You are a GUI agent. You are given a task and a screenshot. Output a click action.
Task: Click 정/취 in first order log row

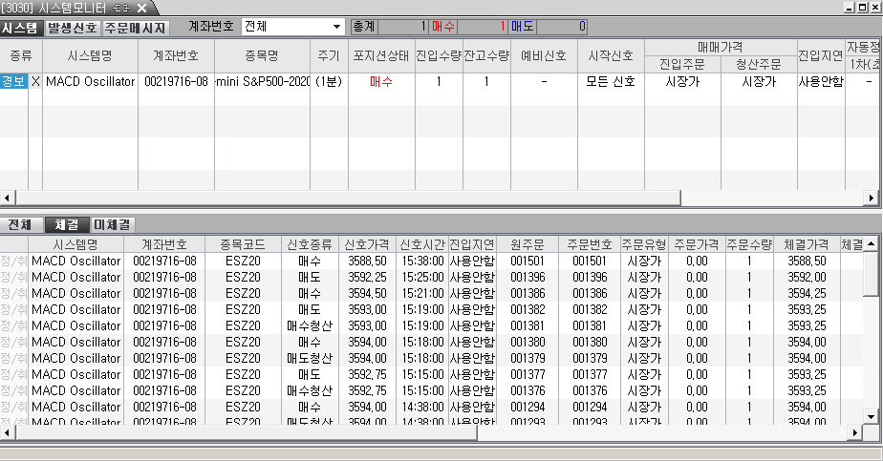[13, 261]
